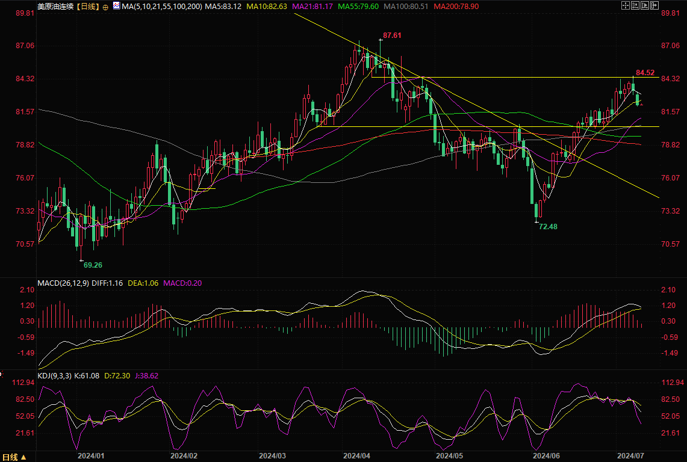Click the exit arrow icon at top right

point(654,5)
